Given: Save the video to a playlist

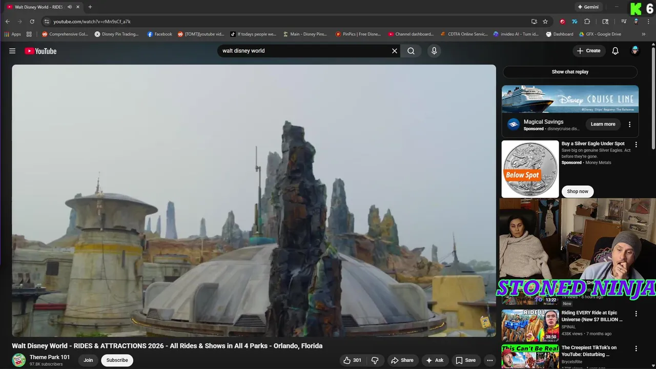Looking at the screenshot, I should point(466,360).
